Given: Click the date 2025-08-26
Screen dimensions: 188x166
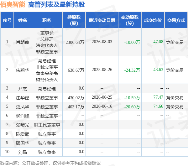Looking at the screenshot, I should (x=102, y=70).
